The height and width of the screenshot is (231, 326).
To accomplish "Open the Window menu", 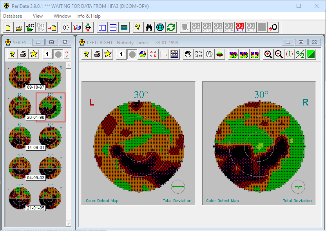I will (62, 16).
